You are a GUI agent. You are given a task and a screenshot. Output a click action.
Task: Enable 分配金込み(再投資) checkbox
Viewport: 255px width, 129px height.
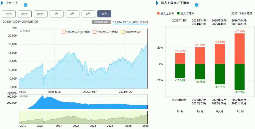(x=63, y=32)
